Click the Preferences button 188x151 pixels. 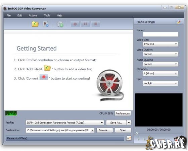123,114
